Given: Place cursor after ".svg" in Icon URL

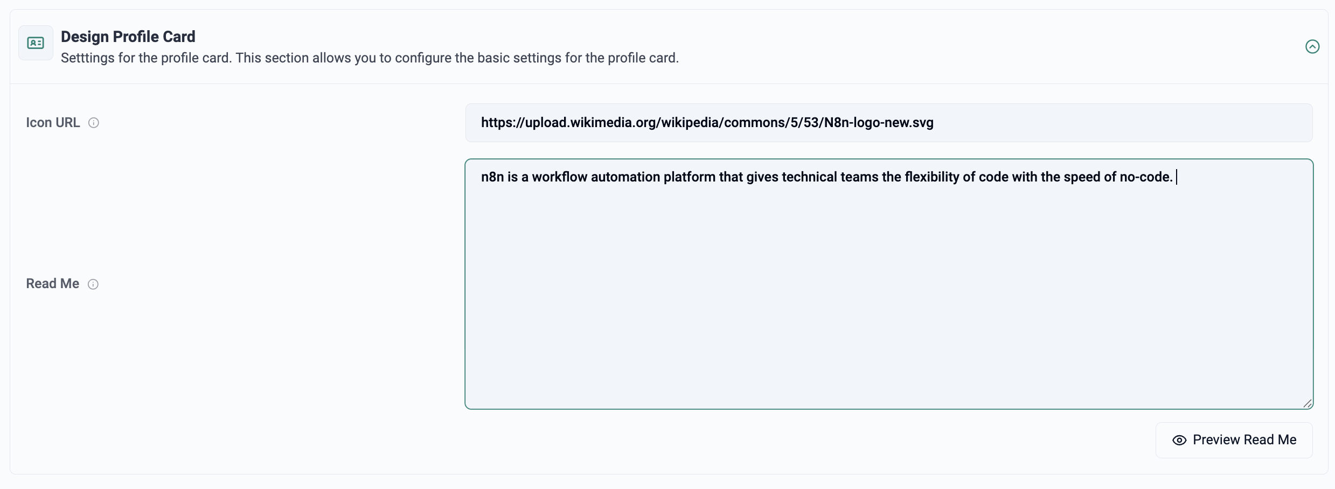Looking at the screenshot, I should pos(934,123).
